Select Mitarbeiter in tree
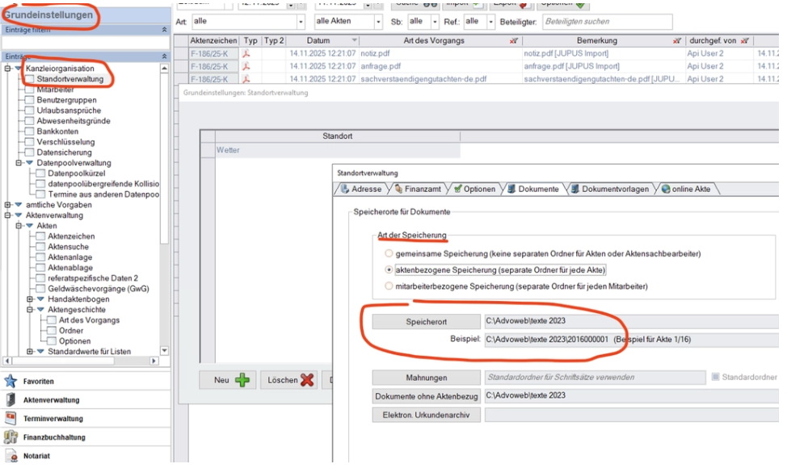Screen dimensions: 787x468 (x=55, y=90)
